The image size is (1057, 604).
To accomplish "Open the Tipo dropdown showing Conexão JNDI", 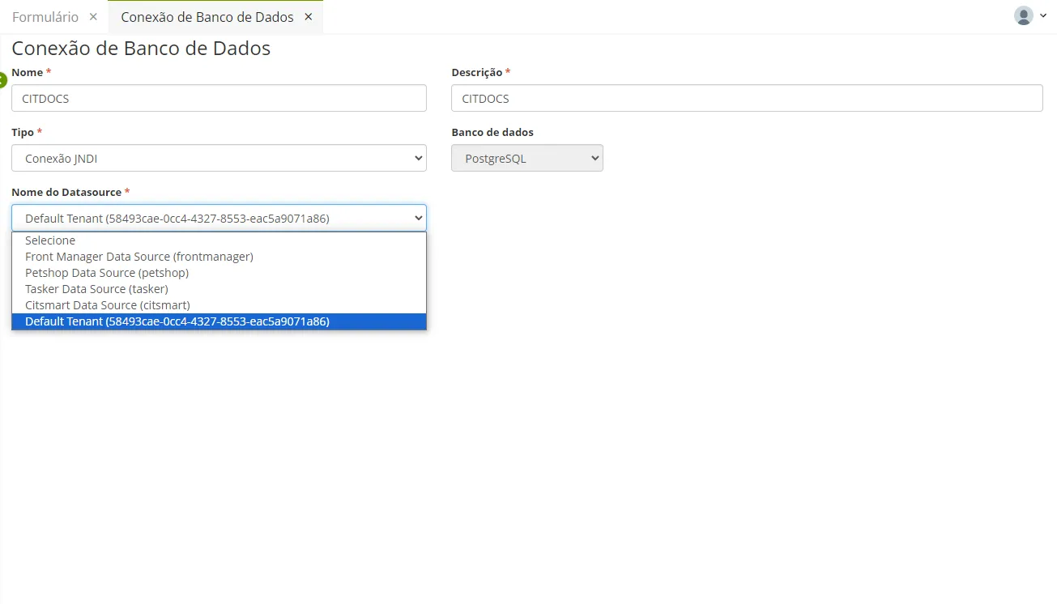I will coord(219,158).
